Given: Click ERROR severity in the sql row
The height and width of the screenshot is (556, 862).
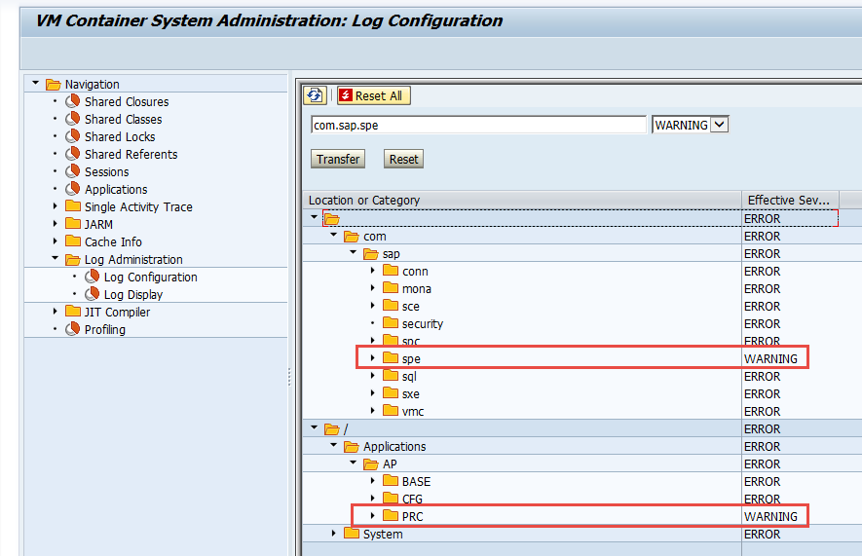Looking at the screenshot, I should point(762,376).
